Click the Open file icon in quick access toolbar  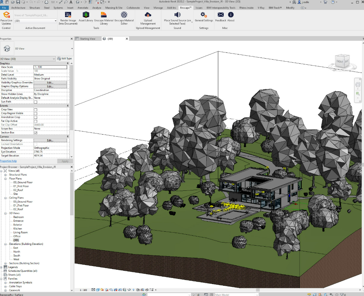pos(13,2)
